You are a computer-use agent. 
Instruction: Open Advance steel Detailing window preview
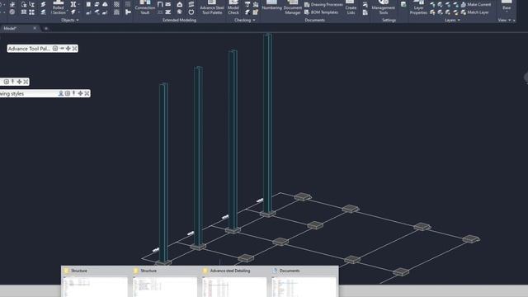click(x=234, y=281)
